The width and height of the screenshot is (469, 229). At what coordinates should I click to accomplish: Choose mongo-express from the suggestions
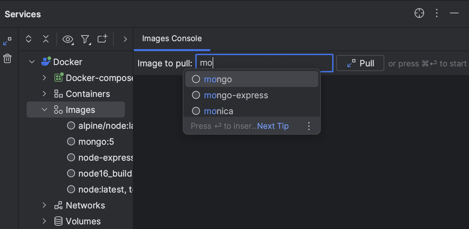click(x=236, y=95)
